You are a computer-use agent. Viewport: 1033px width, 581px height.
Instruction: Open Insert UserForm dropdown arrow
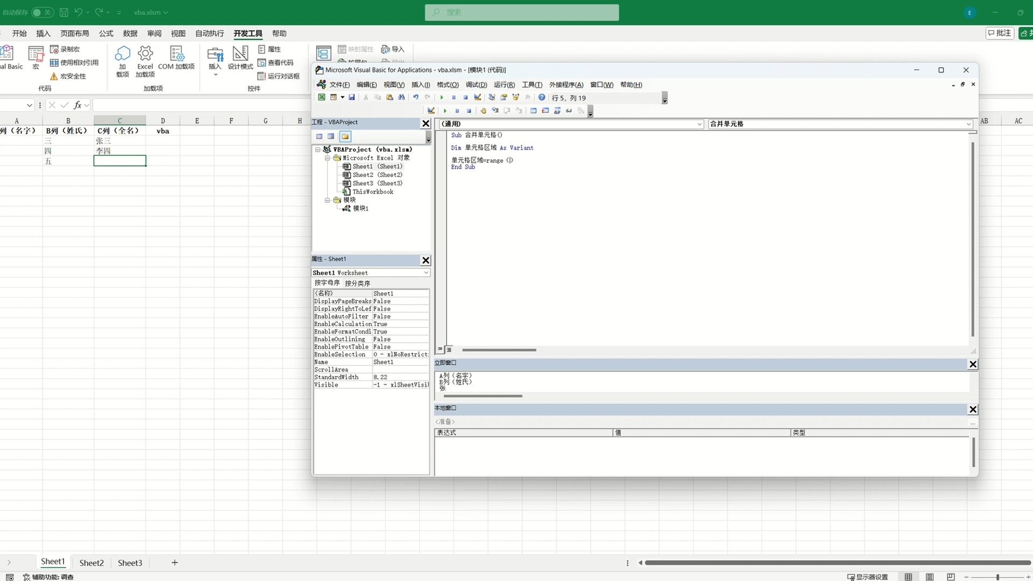coord(342,97)
